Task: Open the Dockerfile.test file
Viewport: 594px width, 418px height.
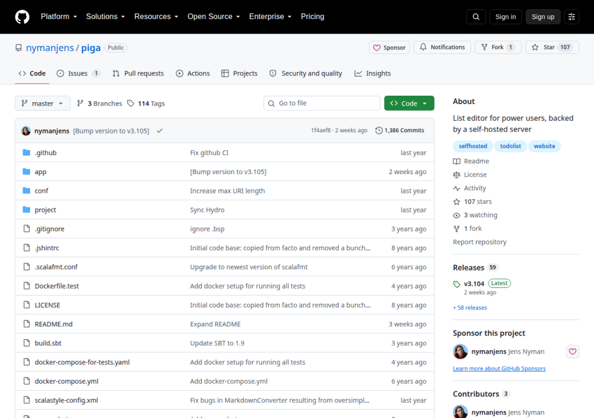Action: click(57, 286)
